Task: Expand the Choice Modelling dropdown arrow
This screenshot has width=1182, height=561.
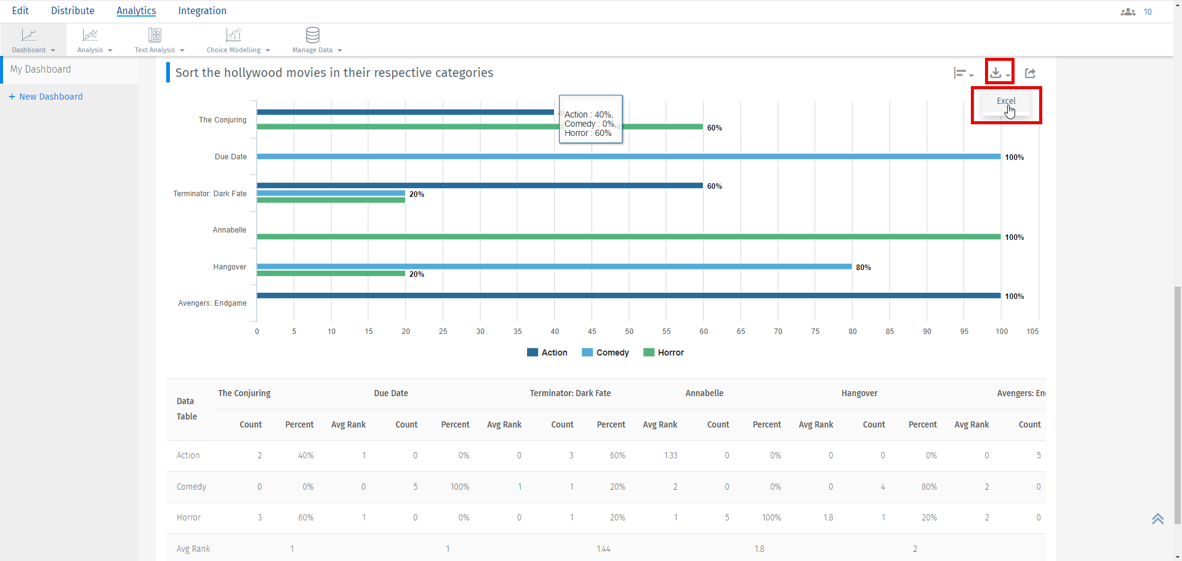Action: point(268,50)
